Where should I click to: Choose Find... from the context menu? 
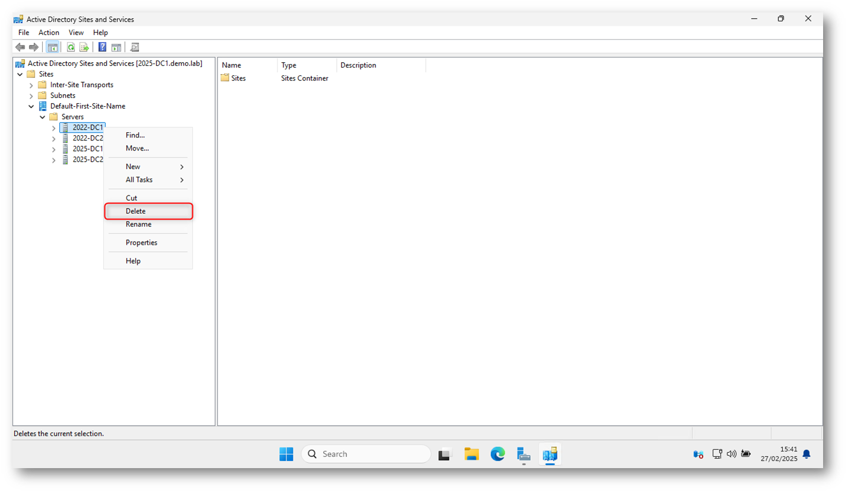(x=148, y=135)
